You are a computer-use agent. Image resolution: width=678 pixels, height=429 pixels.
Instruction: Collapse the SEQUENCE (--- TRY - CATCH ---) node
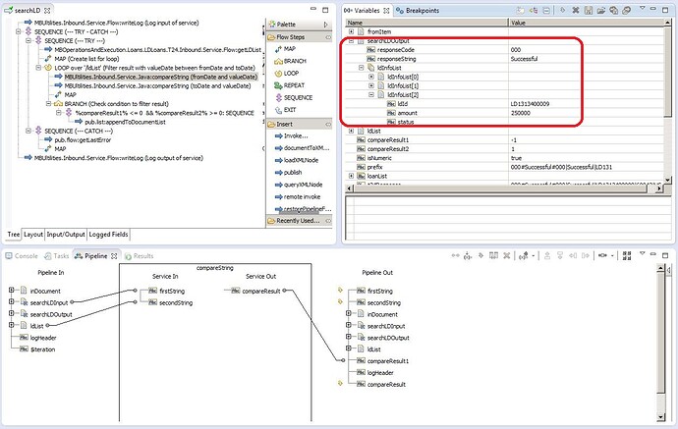pyautogui.click(x=18, y=31)
